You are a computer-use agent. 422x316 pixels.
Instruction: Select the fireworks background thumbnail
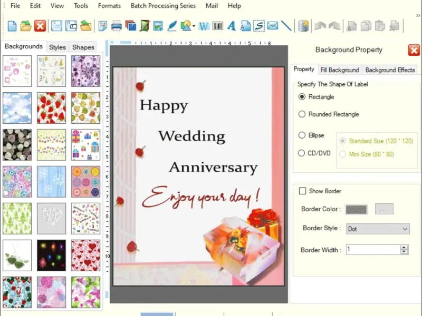tap(51, 255)
